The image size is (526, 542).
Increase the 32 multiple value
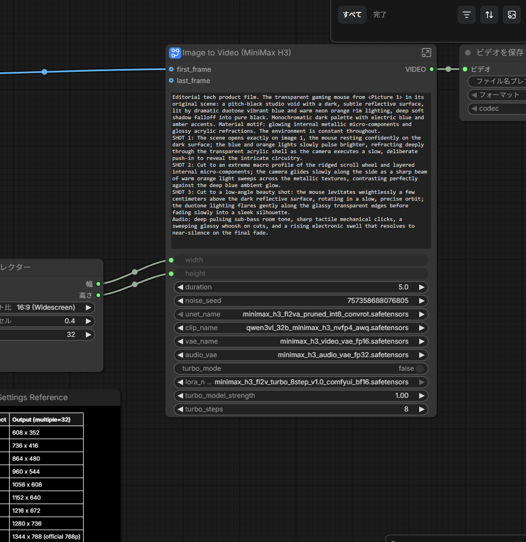click(x=89, y=335)
